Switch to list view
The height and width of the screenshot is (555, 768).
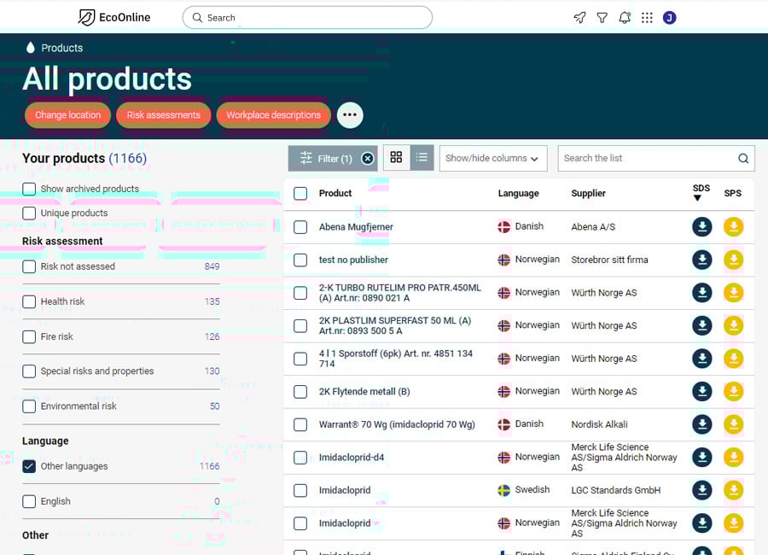(422, 157)
